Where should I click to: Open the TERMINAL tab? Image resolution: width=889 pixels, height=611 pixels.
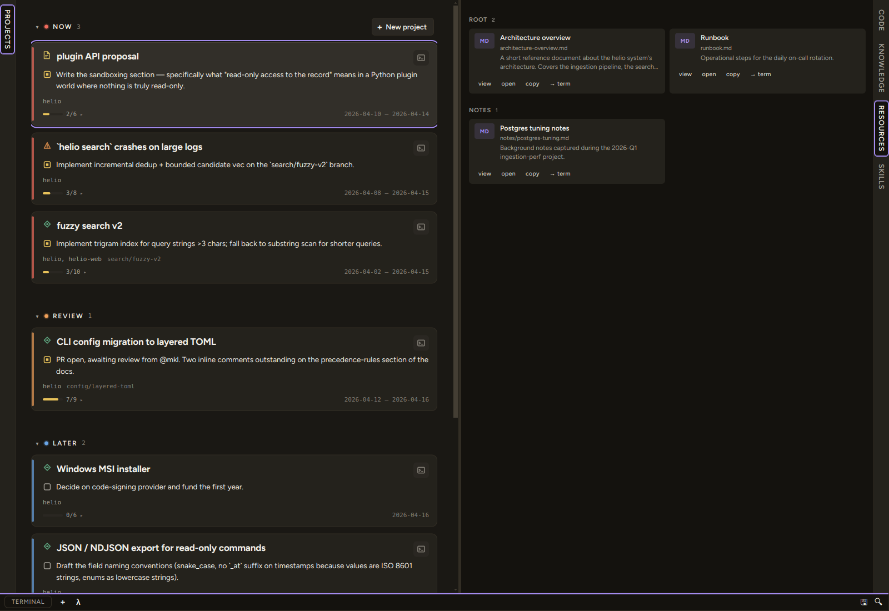tap(28, 602)
